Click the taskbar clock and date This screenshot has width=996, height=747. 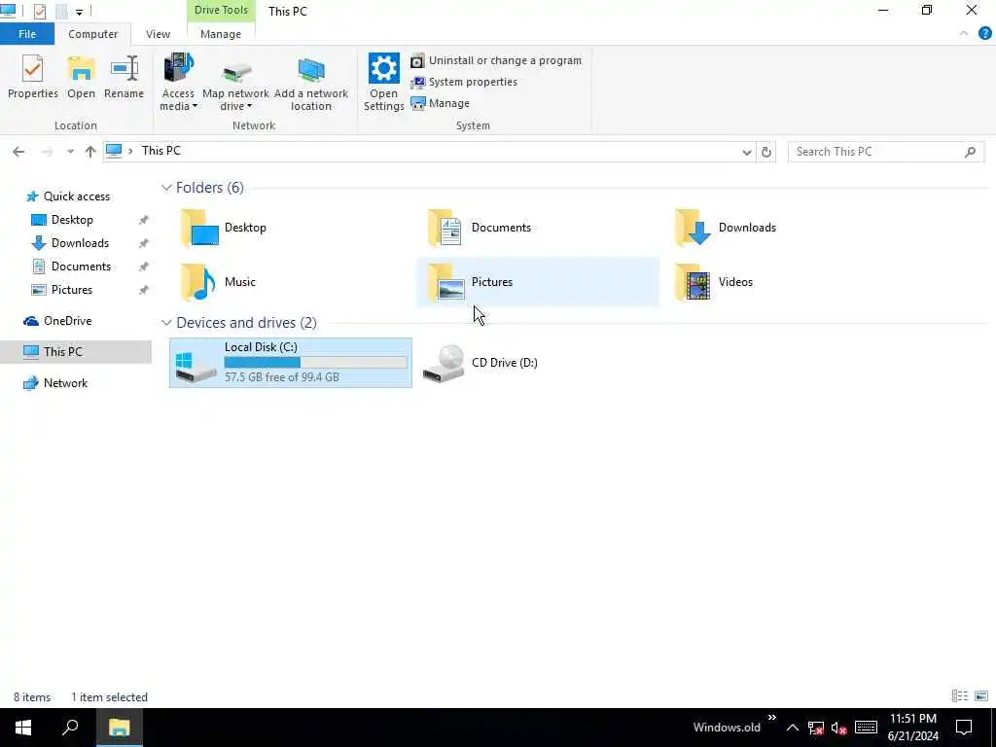tap(912, 728)
